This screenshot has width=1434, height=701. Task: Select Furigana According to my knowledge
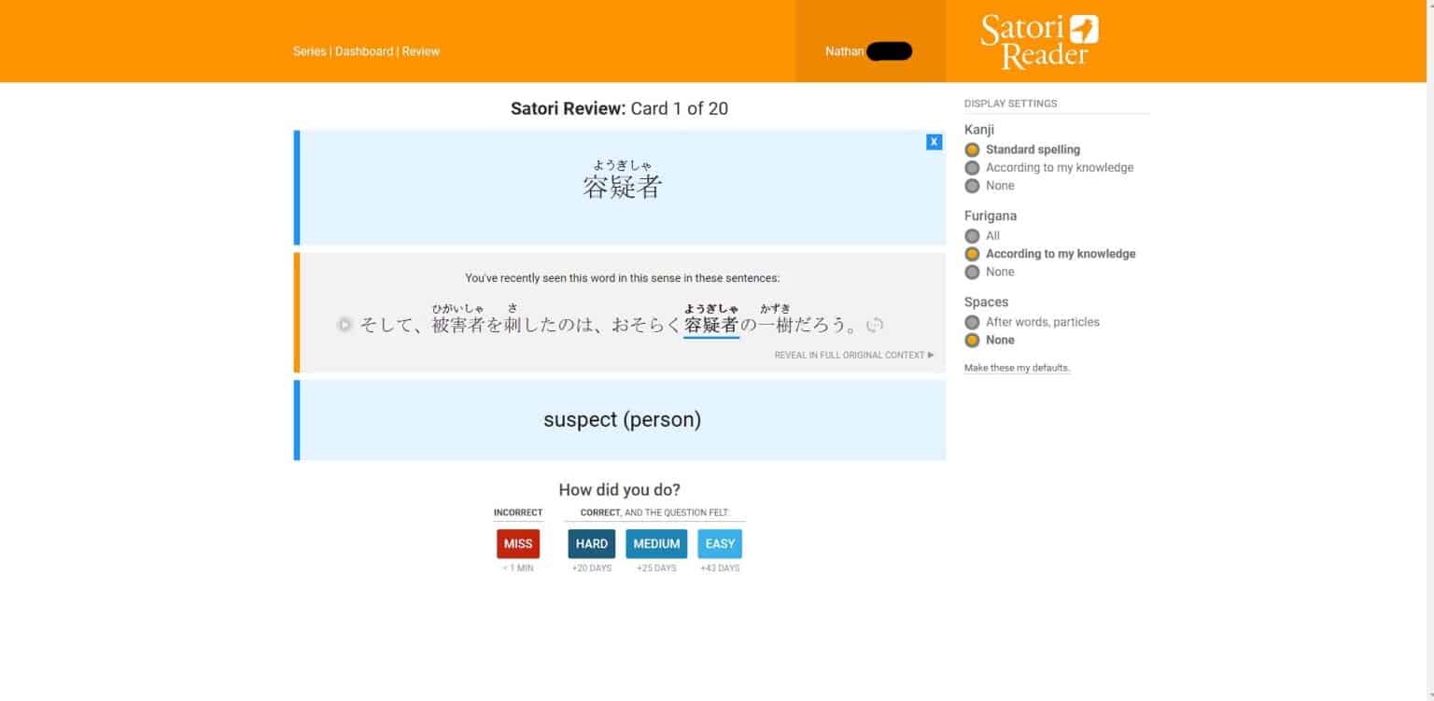[x=972, y=254]
